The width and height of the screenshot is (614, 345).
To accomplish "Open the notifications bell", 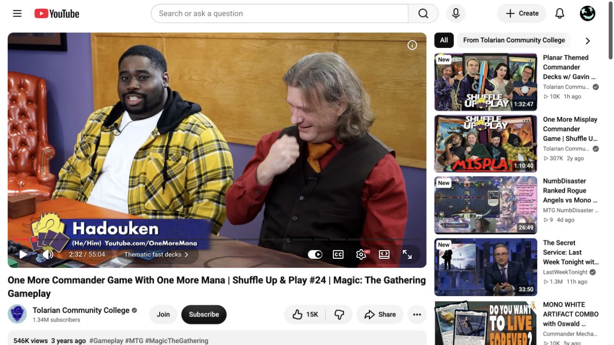I will (560, 14).
